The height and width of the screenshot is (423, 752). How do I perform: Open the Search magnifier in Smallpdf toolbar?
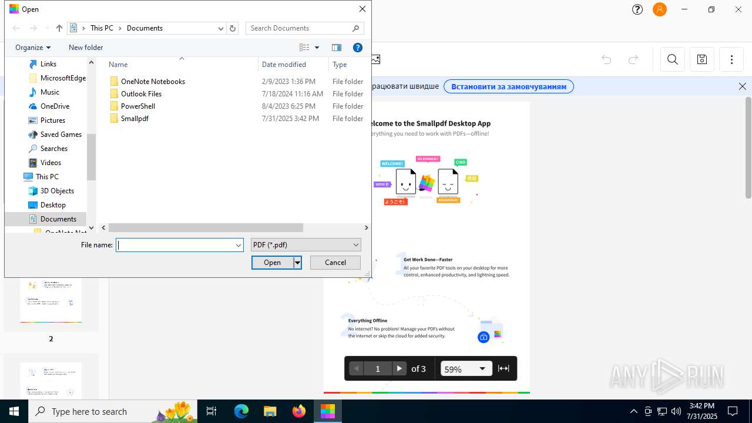coord(673,59)
